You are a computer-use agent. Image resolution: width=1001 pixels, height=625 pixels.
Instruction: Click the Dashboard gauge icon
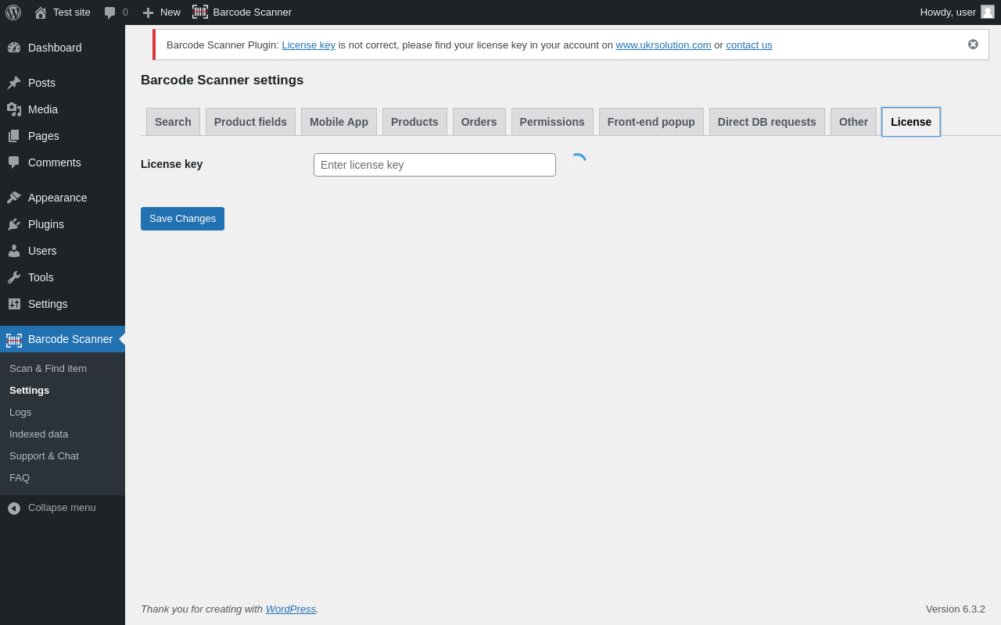pyautogui.click(x=14, y=48)
